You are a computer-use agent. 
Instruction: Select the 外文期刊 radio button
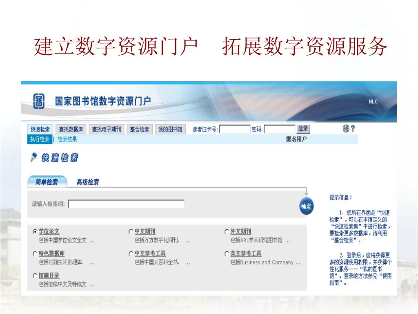227,231
